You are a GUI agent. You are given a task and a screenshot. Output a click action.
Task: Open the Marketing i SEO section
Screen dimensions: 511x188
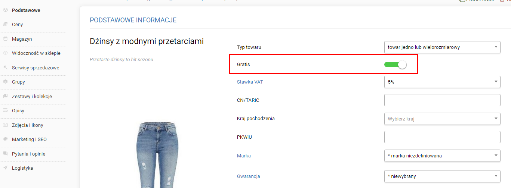(29, 140)
